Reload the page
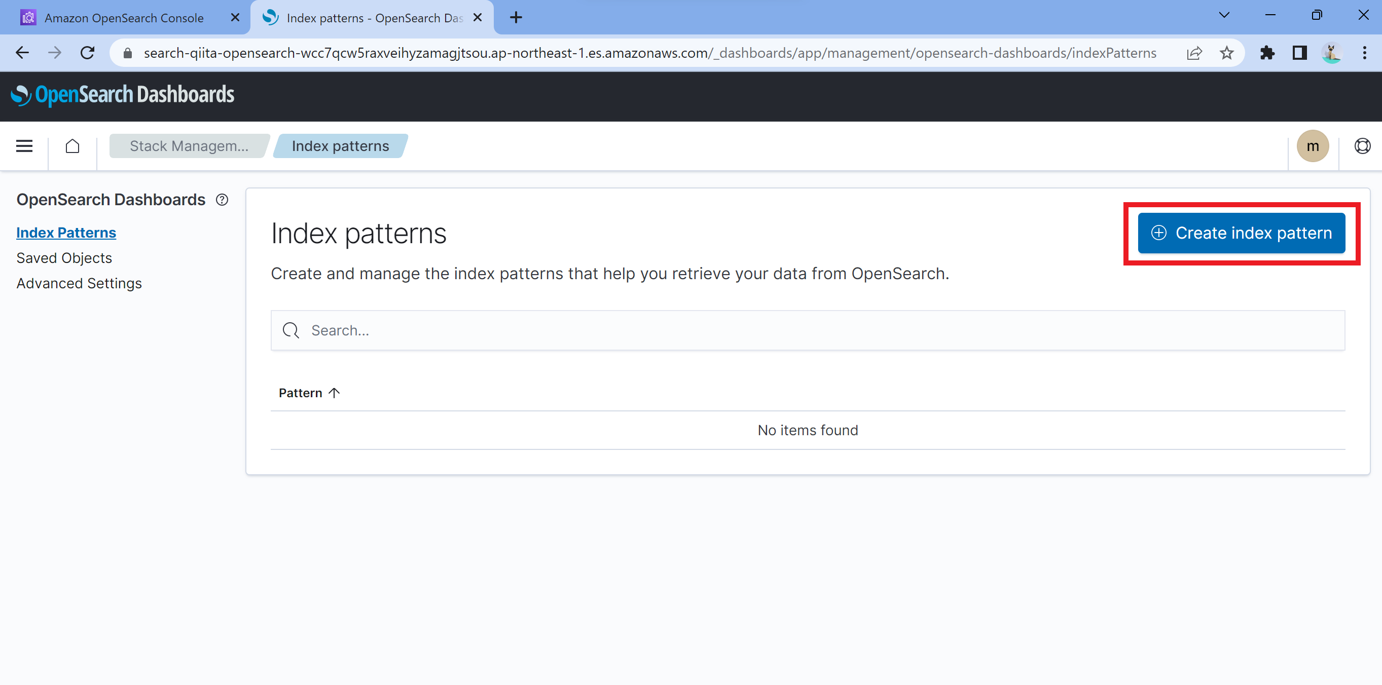Viewport: 1382px width, 685px height. tap(87, 53)
